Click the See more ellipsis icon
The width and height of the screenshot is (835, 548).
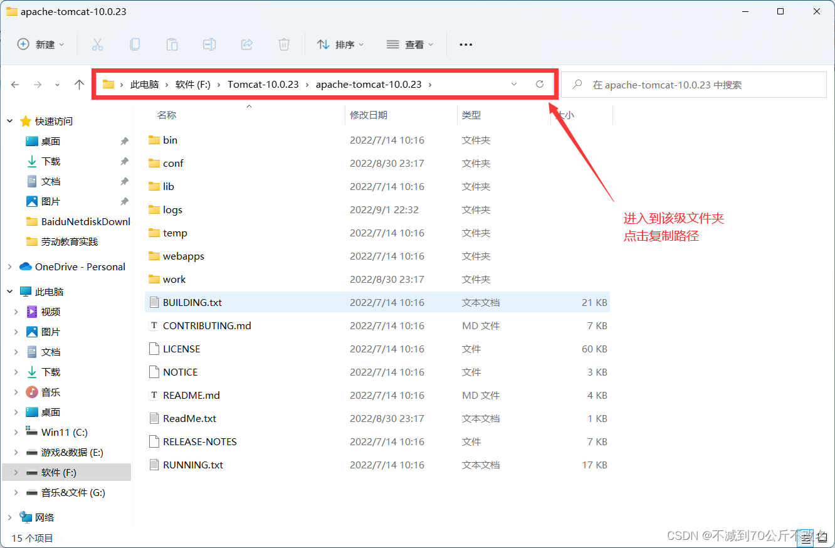(465, 44)
